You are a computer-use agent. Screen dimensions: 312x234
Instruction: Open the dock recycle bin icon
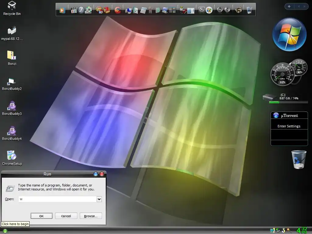click(x=249, y=10)
